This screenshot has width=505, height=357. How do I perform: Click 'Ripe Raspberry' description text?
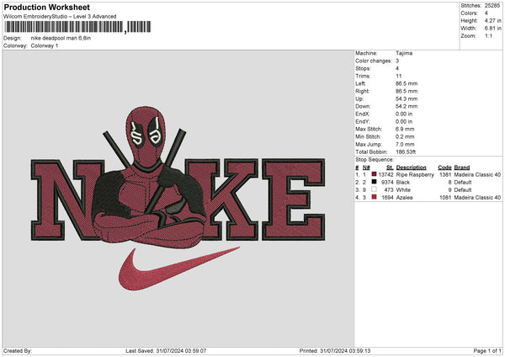point(415,174)
